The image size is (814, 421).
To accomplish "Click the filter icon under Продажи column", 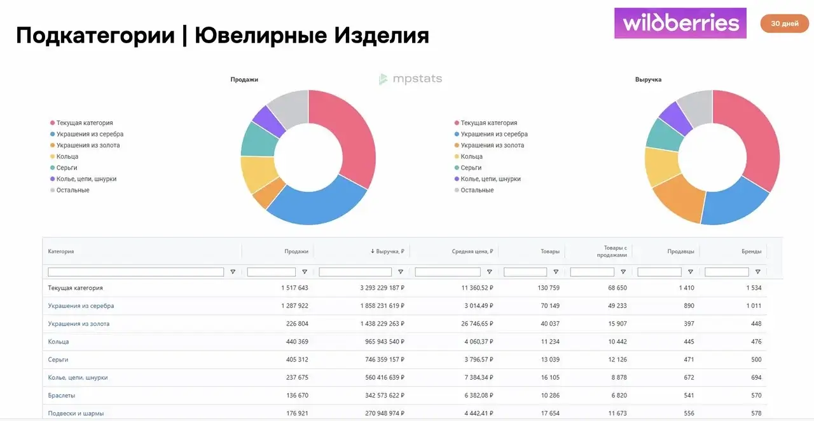I will point(305,272).
